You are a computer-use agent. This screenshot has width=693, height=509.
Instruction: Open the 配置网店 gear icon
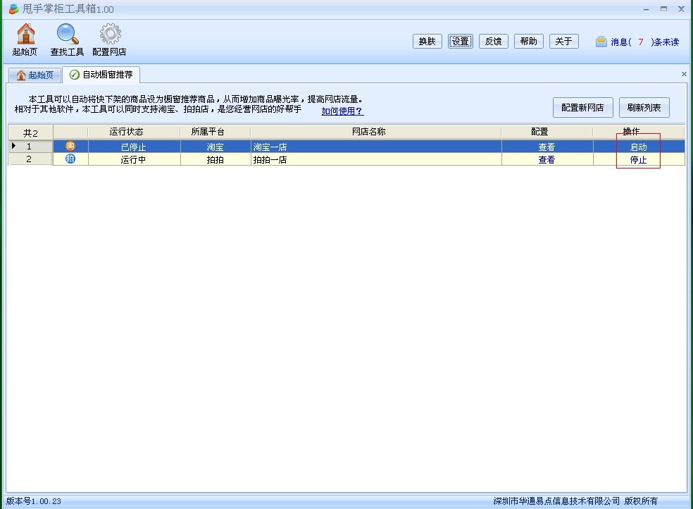[x=110, y=39]
